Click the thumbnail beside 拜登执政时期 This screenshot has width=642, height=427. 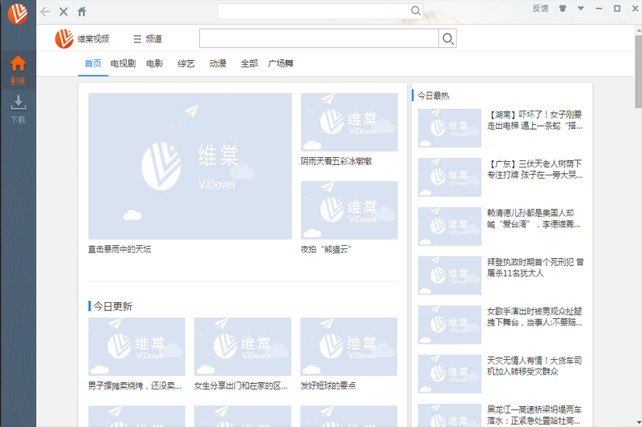point(449,276)
